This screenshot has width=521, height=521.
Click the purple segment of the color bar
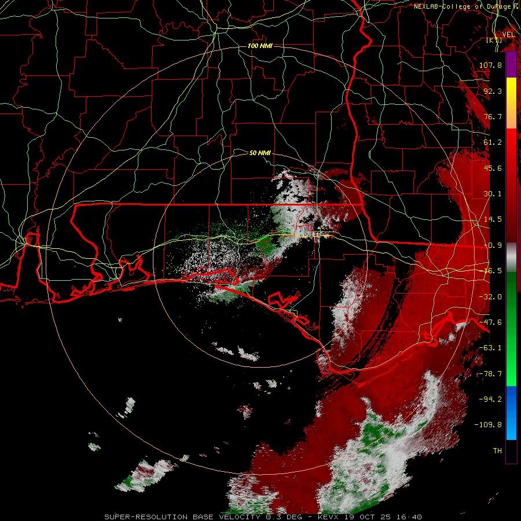pyautogui.click(x=511, y=64)
